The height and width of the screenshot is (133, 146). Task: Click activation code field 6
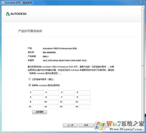(x=53, y=97)
